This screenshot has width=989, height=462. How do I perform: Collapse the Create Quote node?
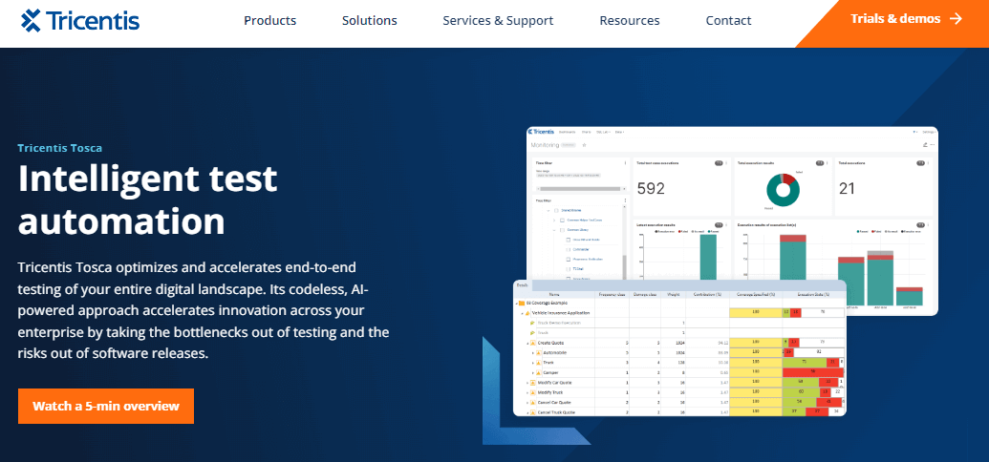pos(527,344)
